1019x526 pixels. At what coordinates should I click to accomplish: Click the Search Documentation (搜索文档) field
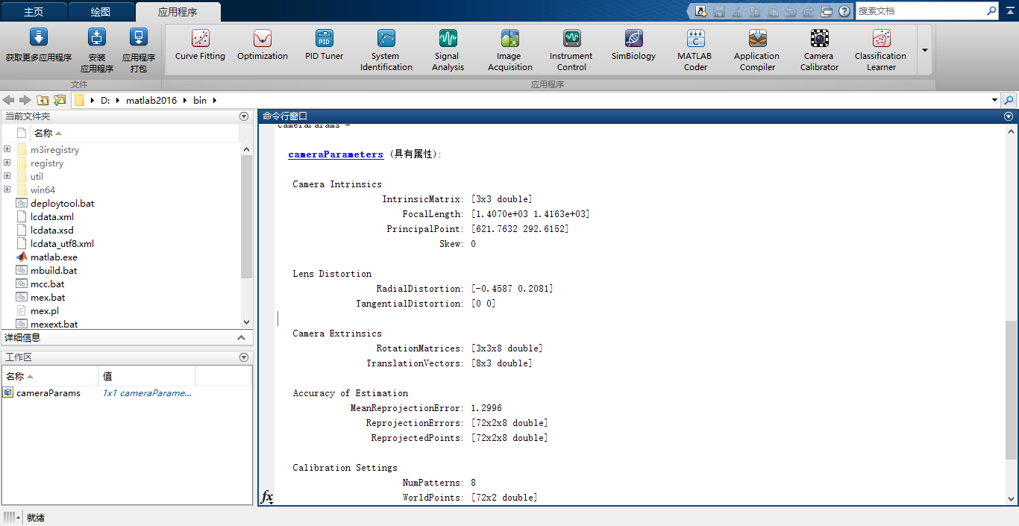point(920,11)
